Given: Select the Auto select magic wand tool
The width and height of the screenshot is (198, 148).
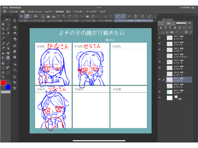Looking at the screenshot, I should pos(8,33).
